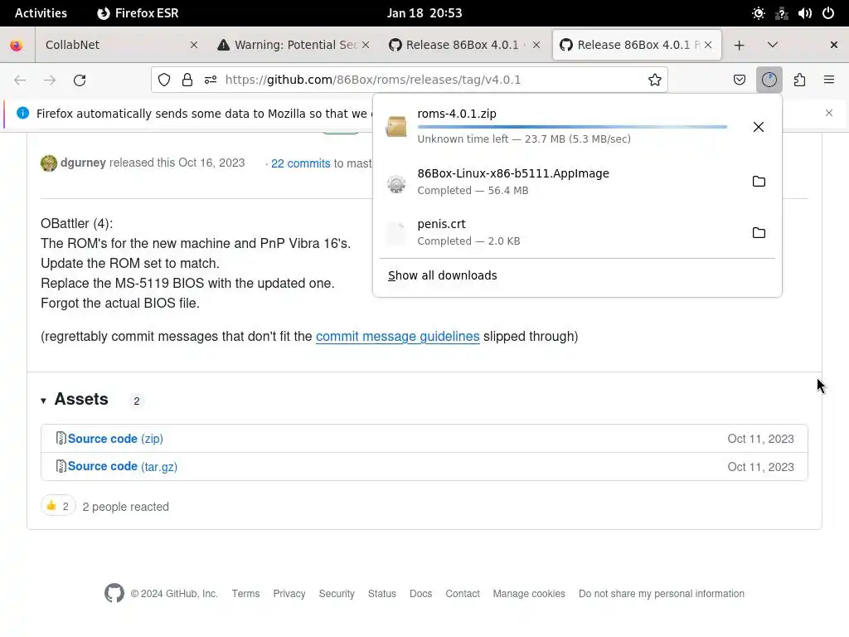Open Docs footer link

(420, 594)
